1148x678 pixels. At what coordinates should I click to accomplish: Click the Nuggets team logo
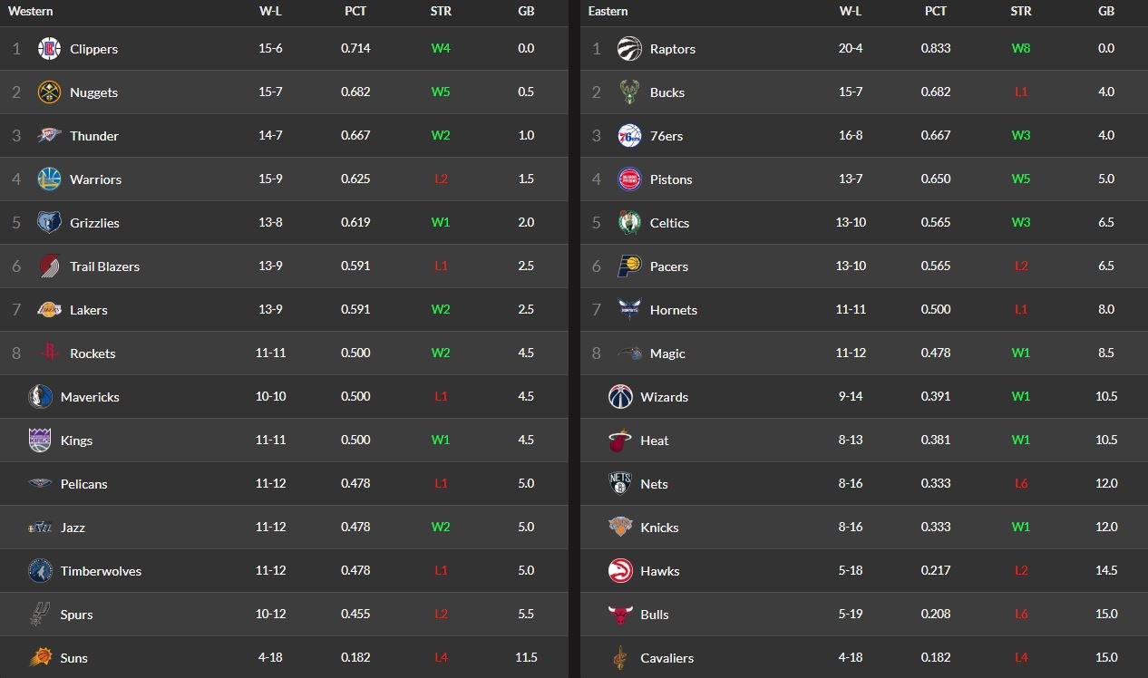[x=49, y=92]
